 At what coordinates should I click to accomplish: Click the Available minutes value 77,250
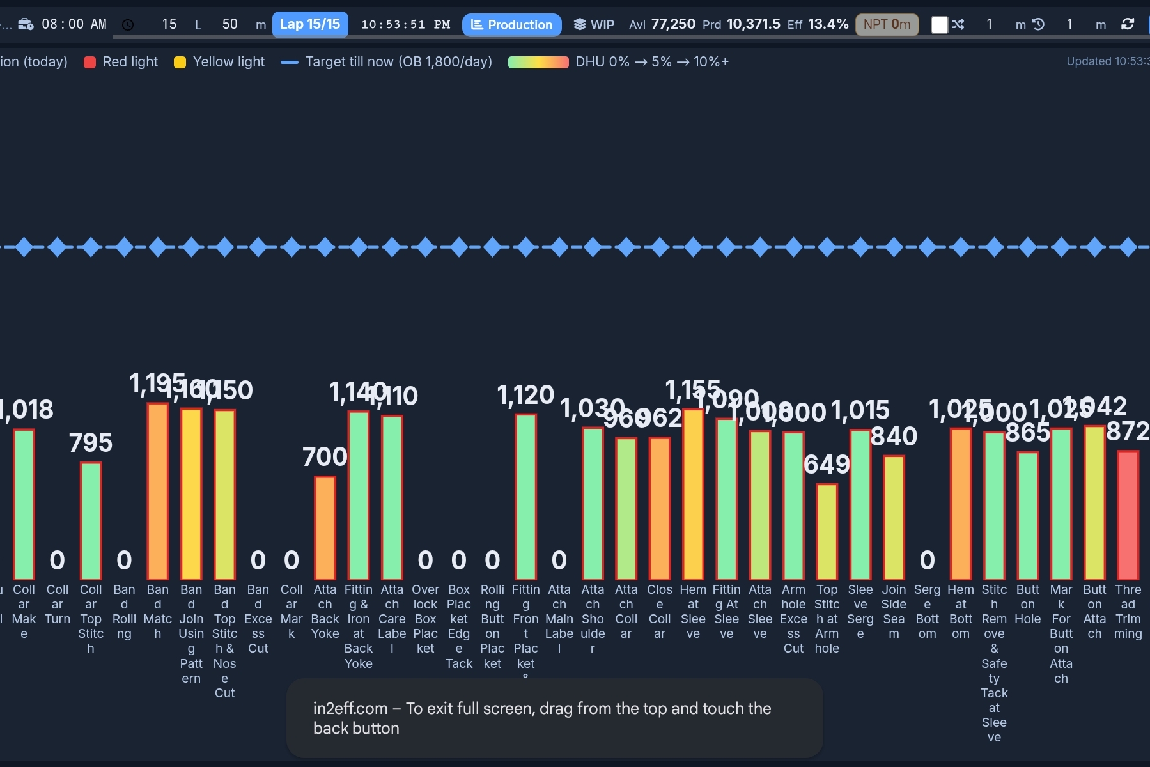point(673,24)
